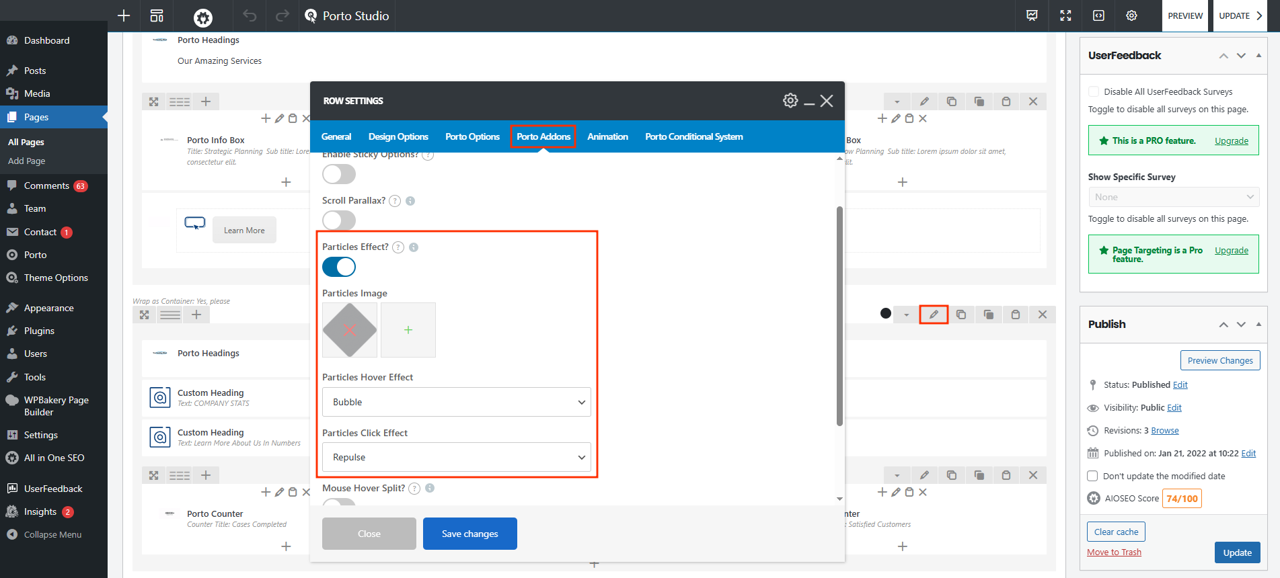Remove the current Particles Image
The image size is (1280, 578).
(350, 330)
